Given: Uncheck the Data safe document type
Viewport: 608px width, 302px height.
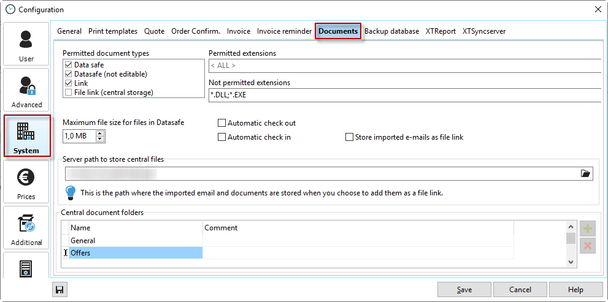Looking at the screenshot, I should (68, 65).
